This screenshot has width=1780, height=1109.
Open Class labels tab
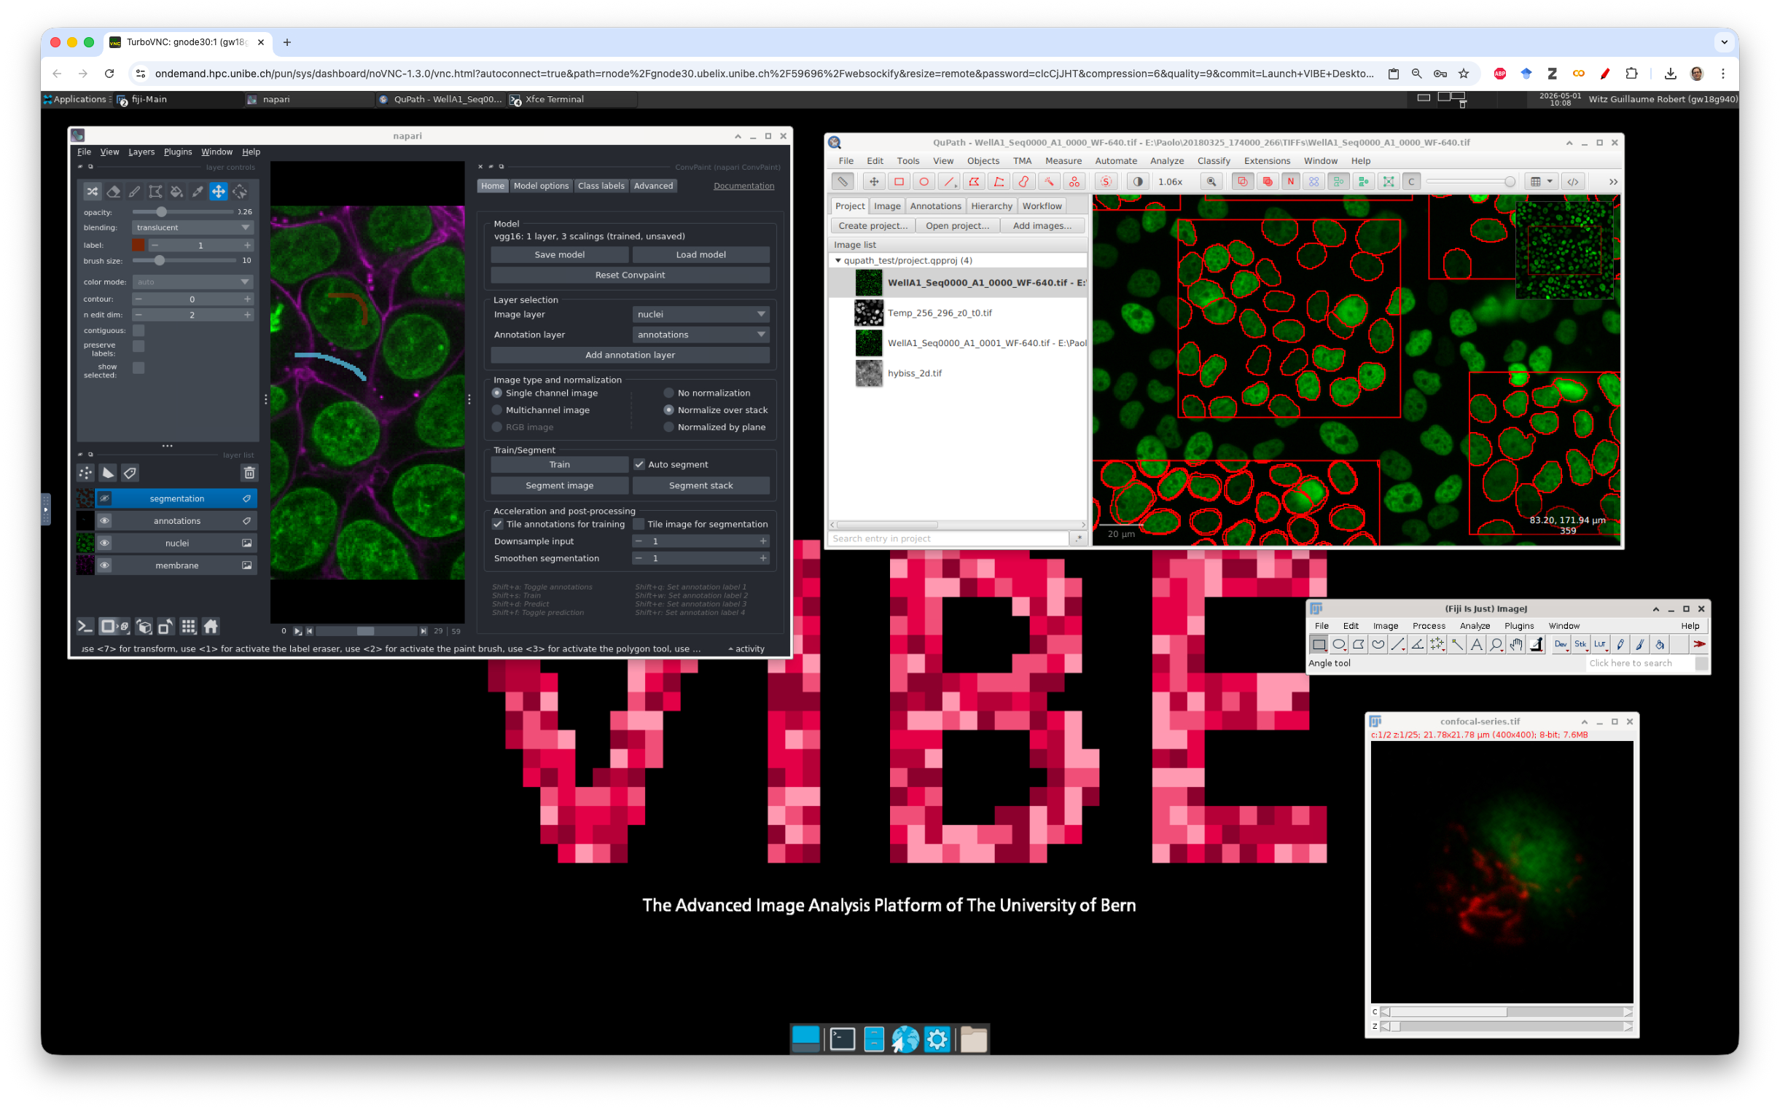pyautogui.click(x=601, y=186)
